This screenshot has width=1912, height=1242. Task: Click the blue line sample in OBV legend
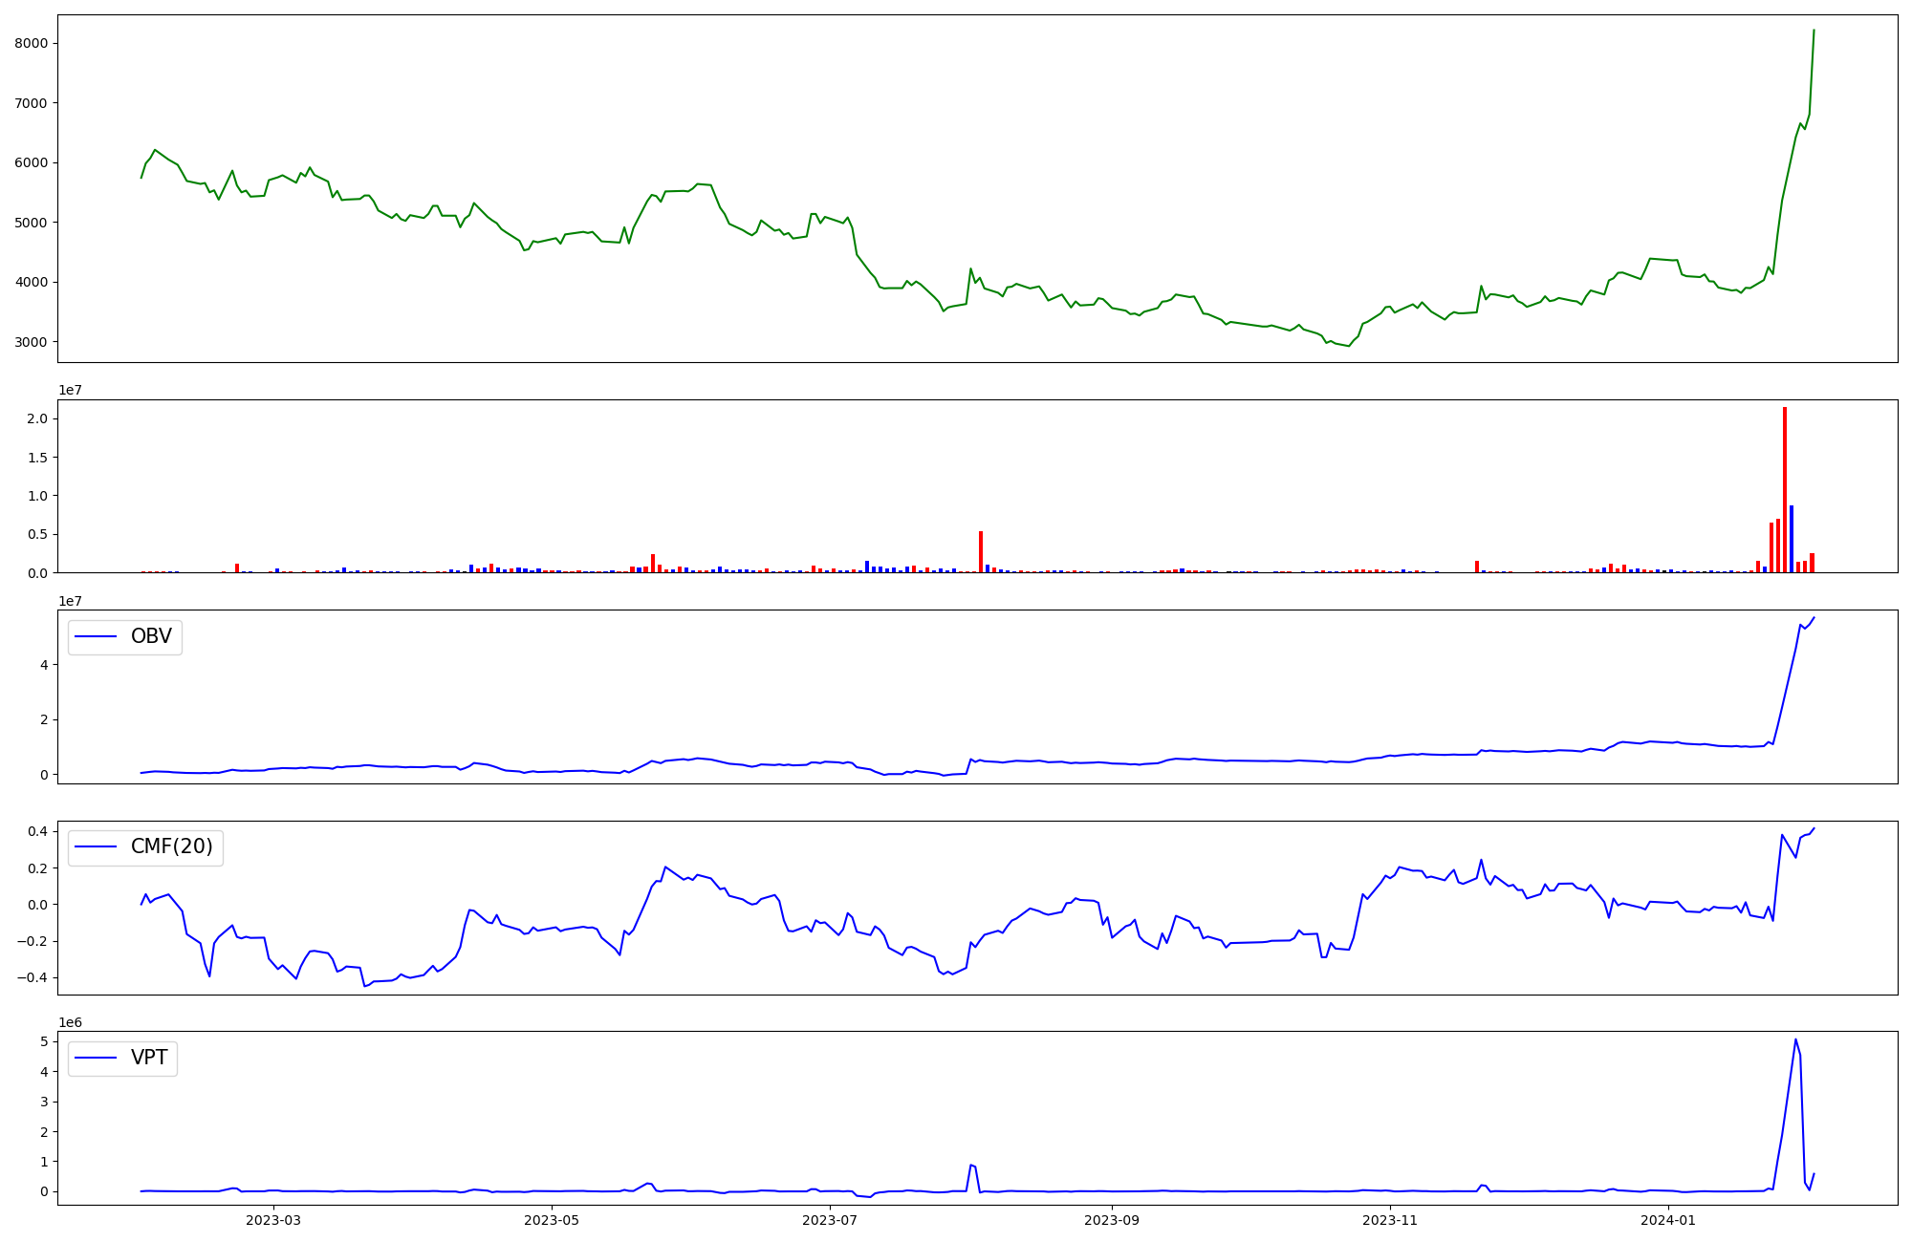point(96,637)
